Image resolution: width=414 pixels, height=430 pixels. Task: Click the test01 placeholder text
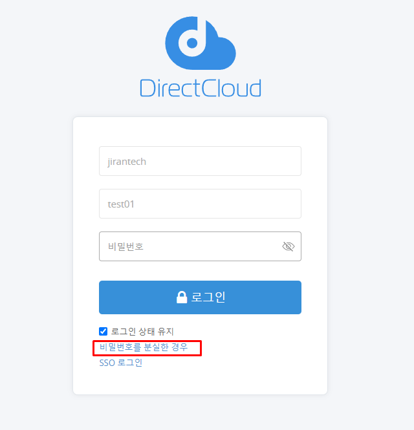coord(121,204)
